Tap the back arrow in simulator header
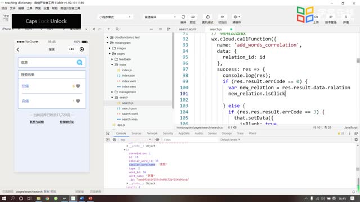Viewport: 360px width, 202px height. [18, 49]
